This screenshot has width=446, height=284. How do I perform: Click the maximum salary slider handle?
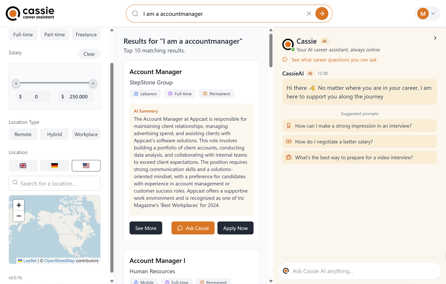tap(93, 83)
